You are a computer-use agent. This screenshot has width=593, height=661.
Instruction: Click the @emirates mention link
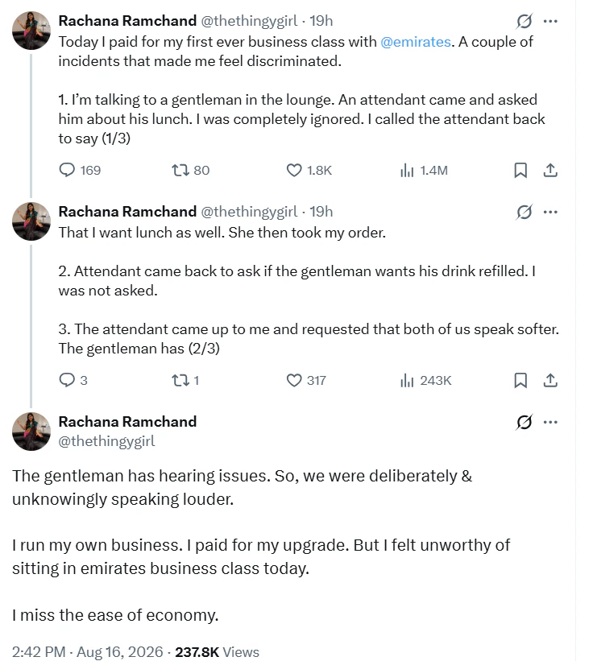click(x=416, y=42)
